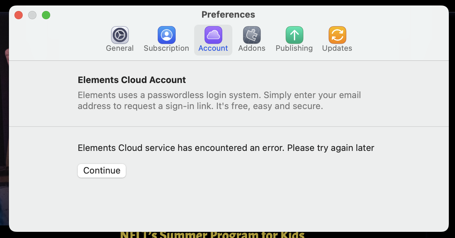Click the Elements Cloud Account heading
The image size is (455, 238).
[x=132, y=80]
